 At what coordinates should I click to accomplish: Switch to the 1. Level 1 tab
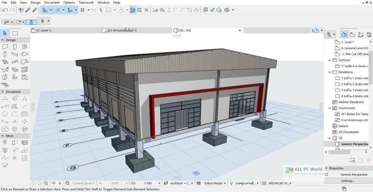pos(44,30)
